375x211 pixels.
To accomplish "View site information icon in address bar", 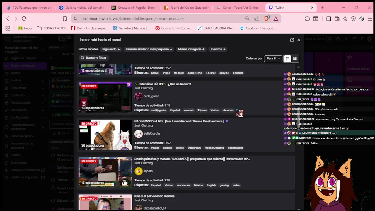I will 75,19.
